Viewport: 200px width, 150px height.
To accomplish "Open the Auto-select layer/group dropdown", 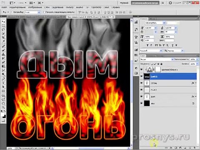I will [x=32, y=12].
